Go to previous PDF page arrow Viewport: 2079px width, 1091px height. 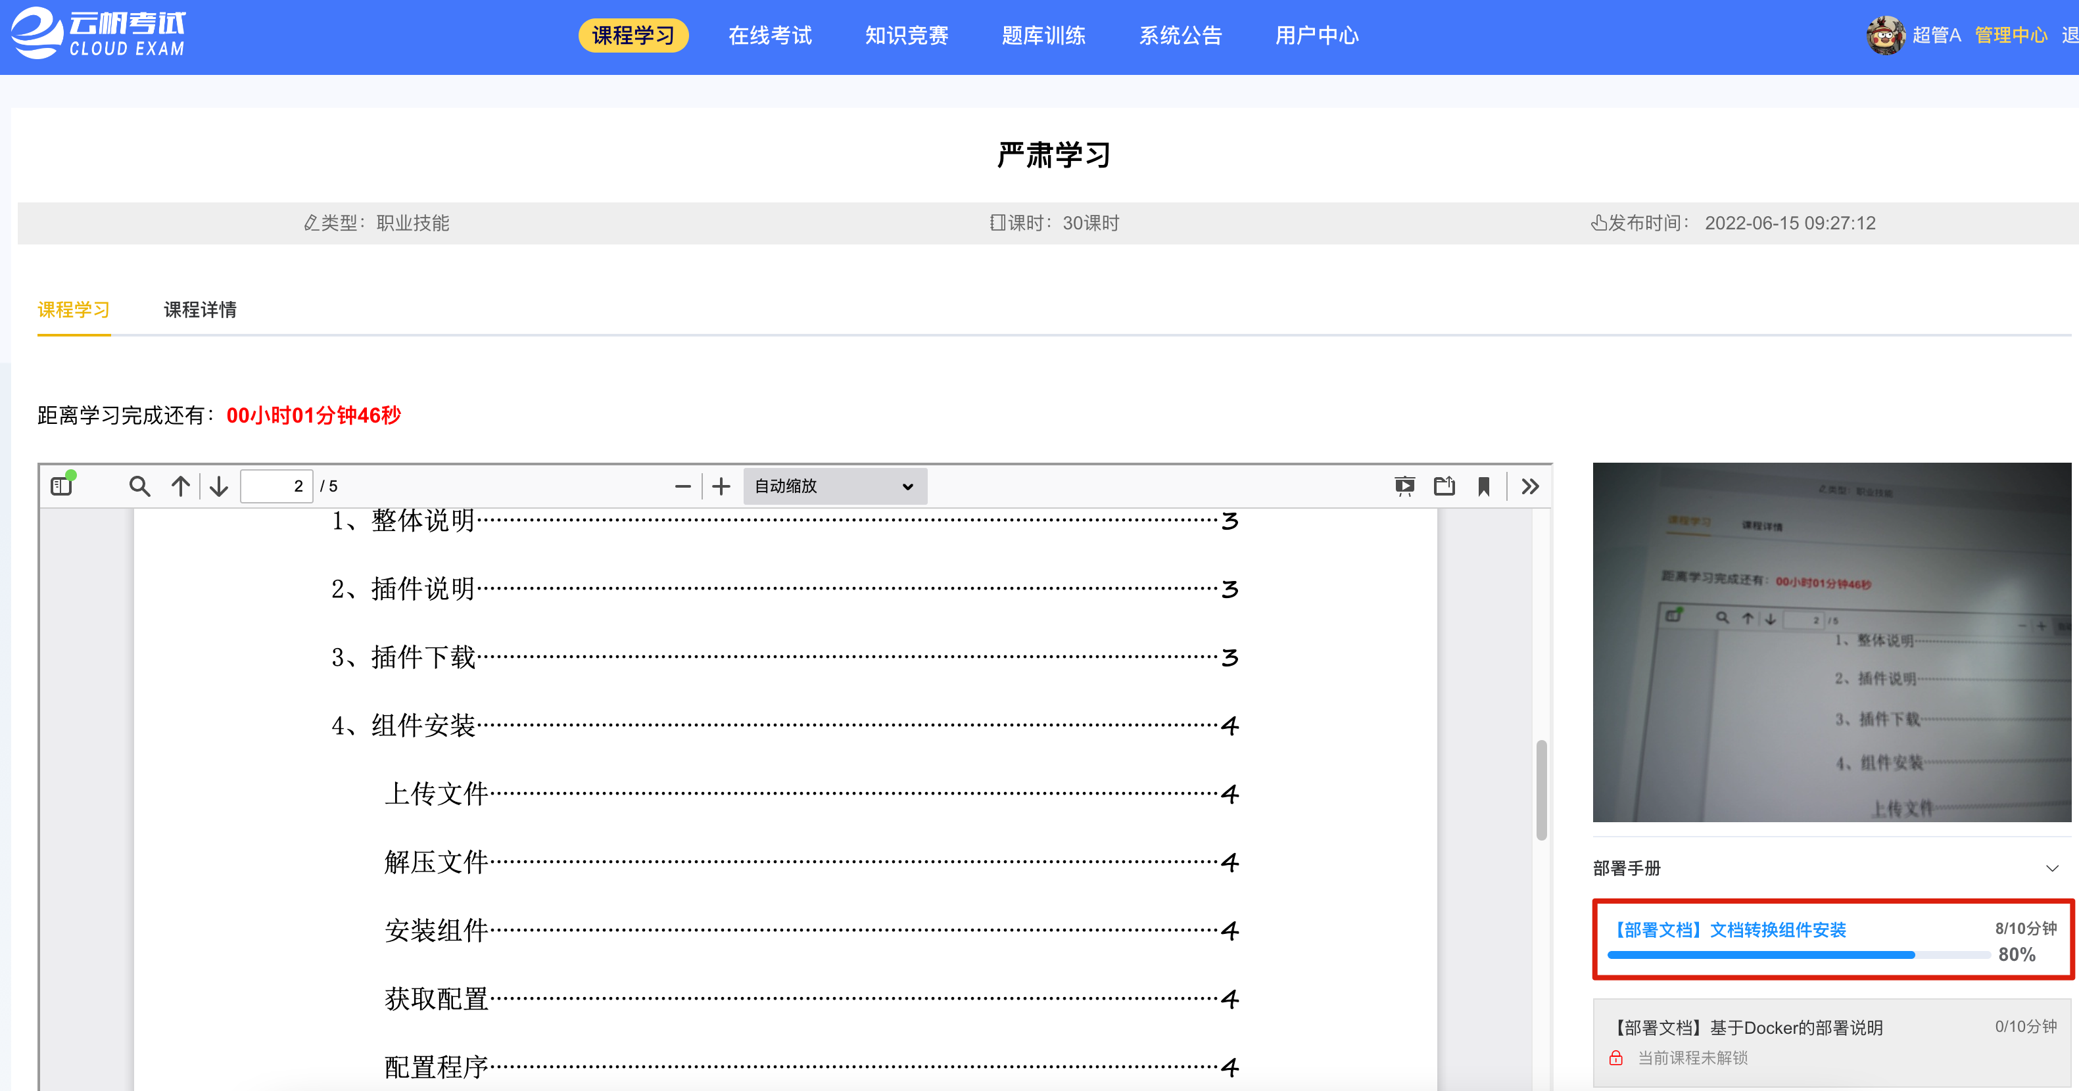tap(181, 486)
